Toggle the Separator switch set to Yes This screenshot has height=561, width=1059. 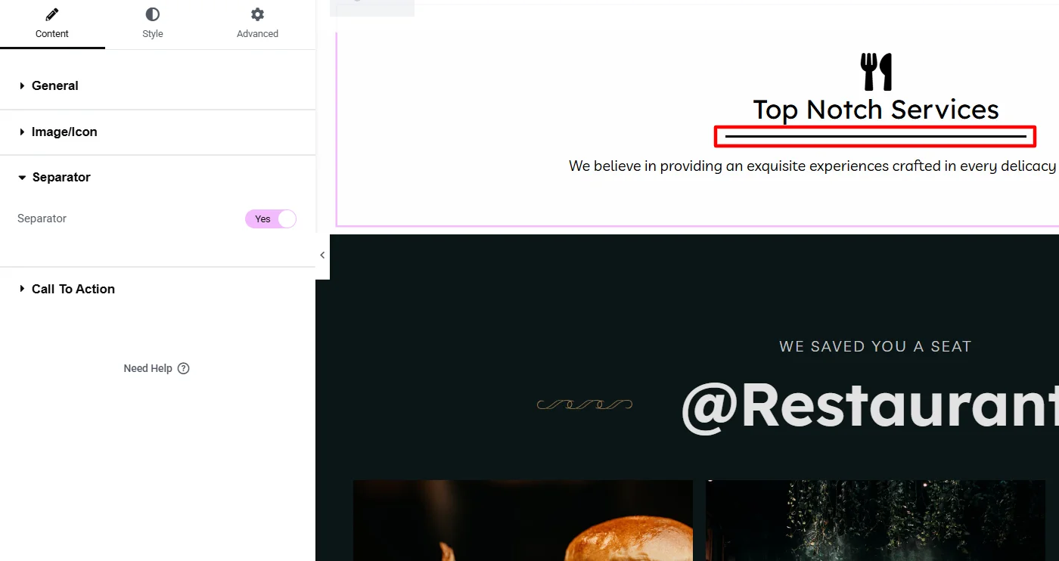tap(271, 219)
